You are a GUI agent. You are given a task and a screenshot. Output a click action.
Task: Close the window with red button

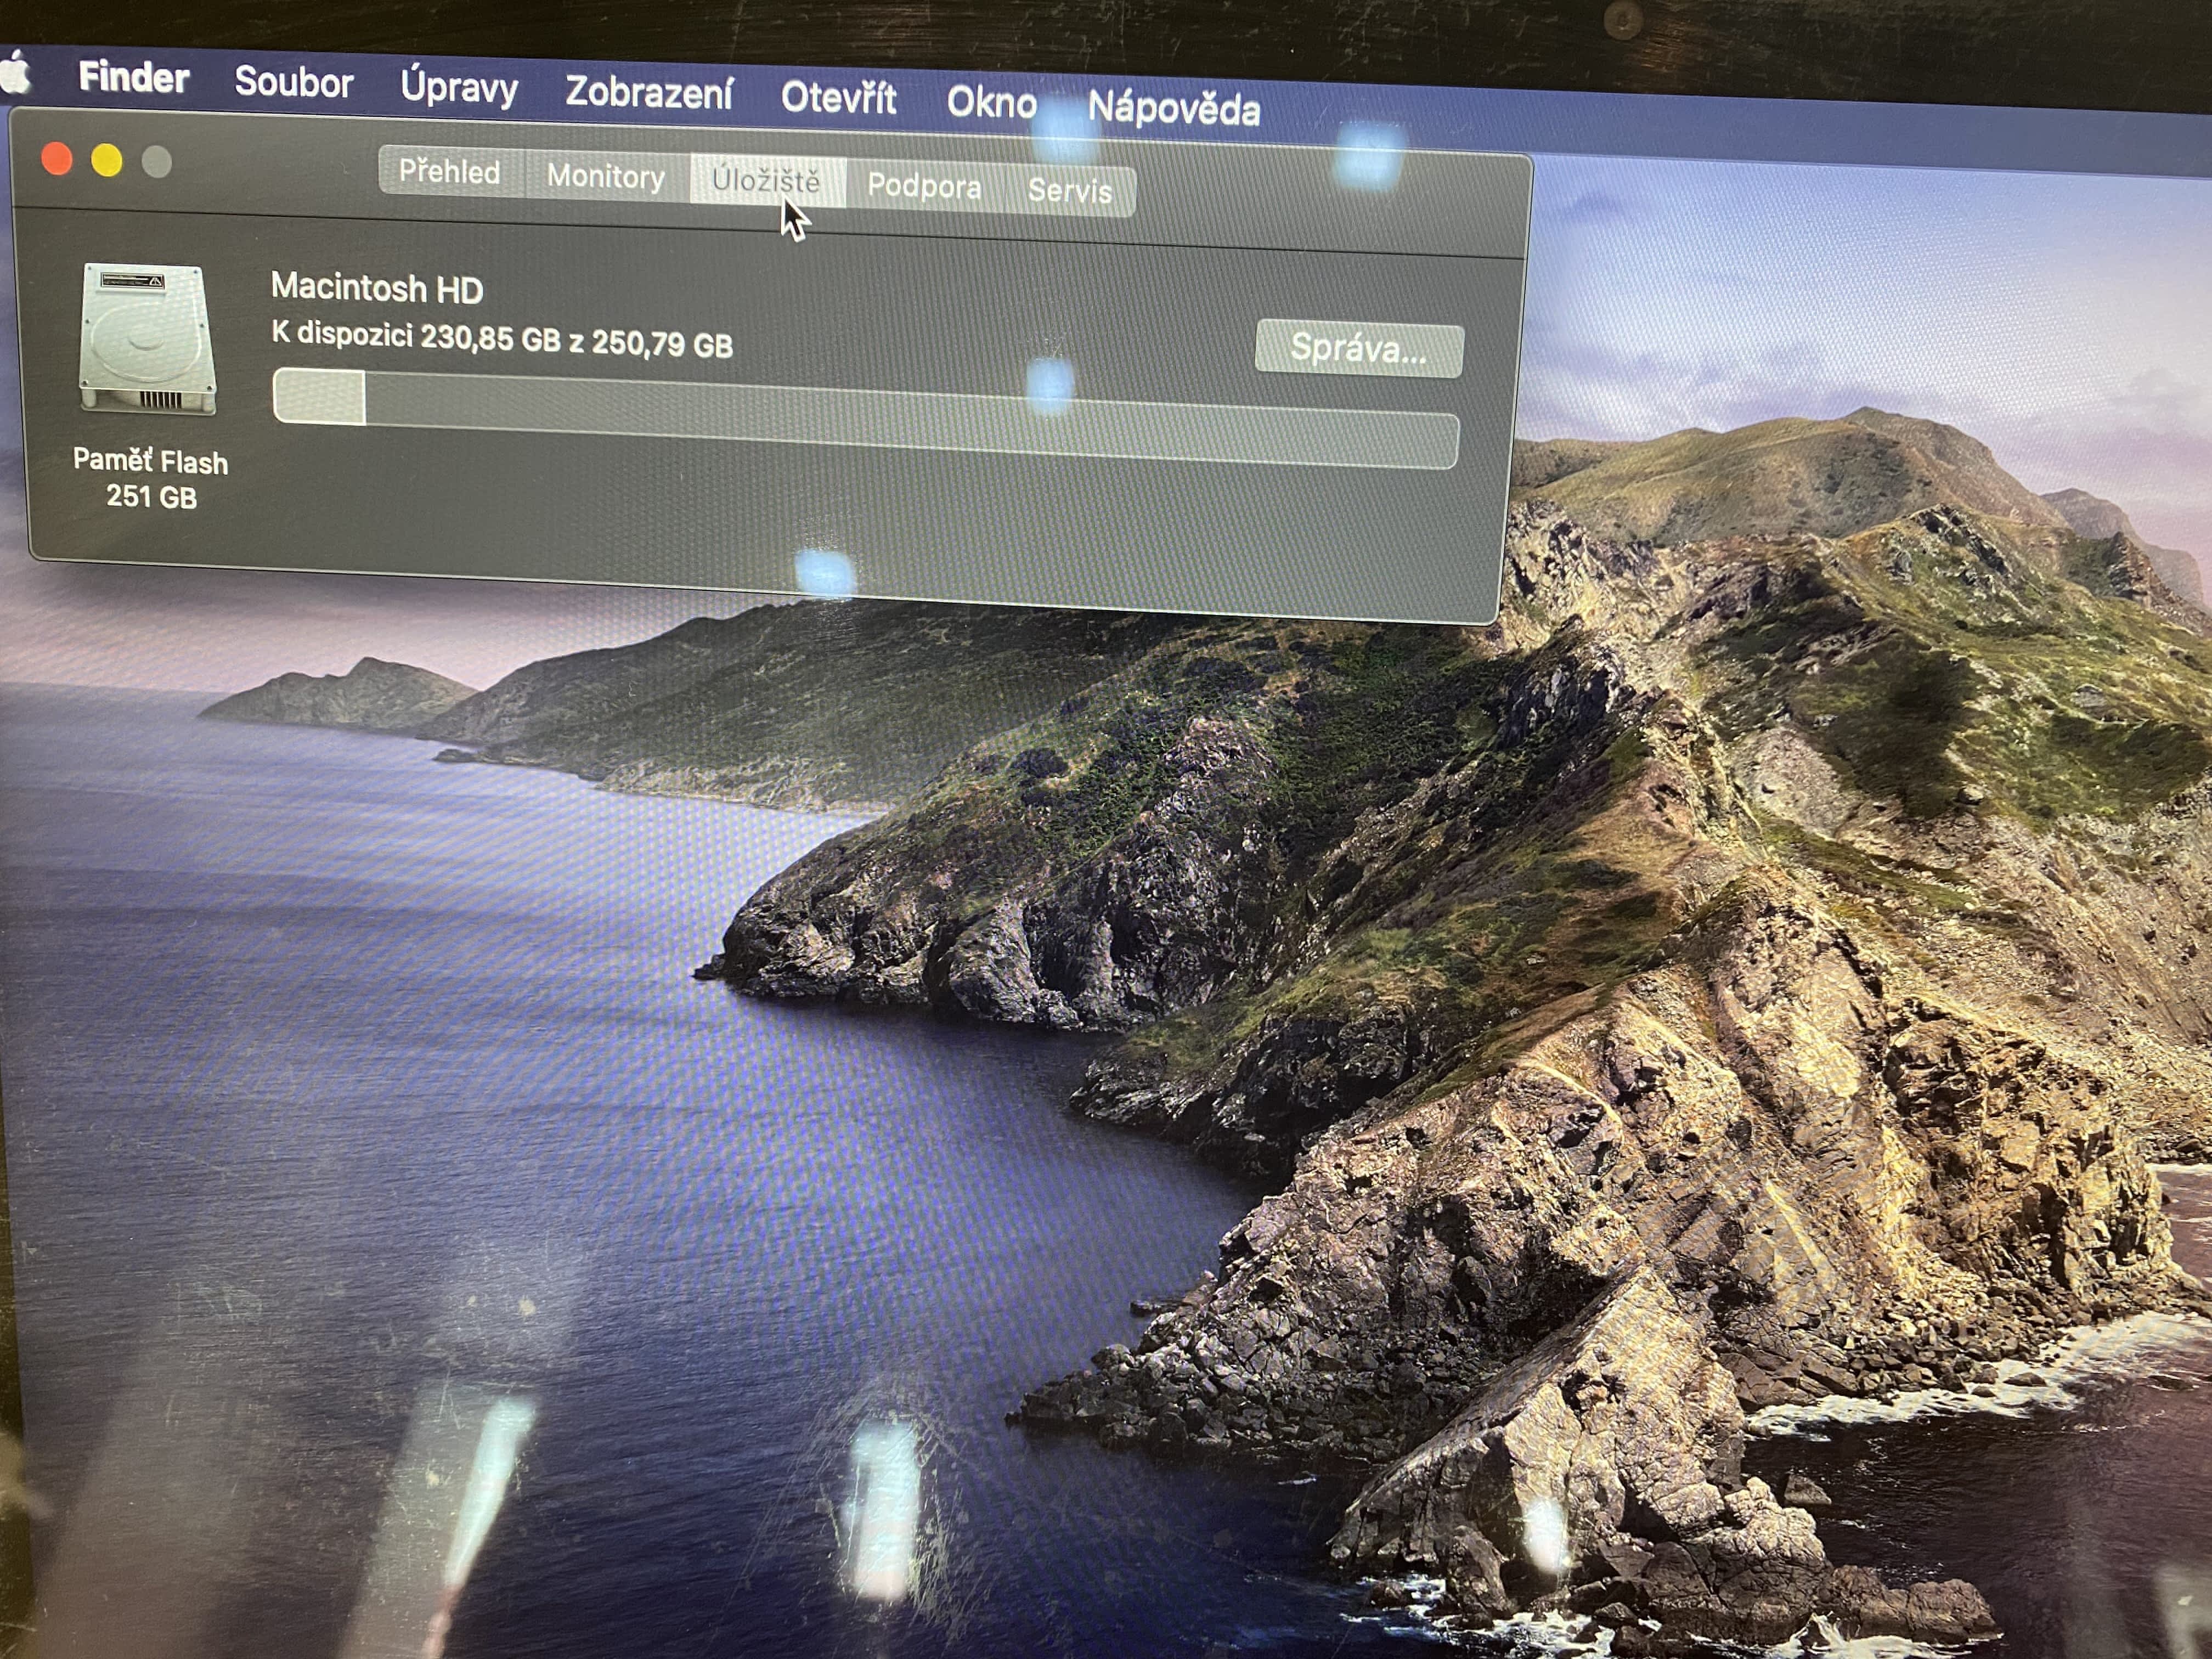(x=57, y=159)
